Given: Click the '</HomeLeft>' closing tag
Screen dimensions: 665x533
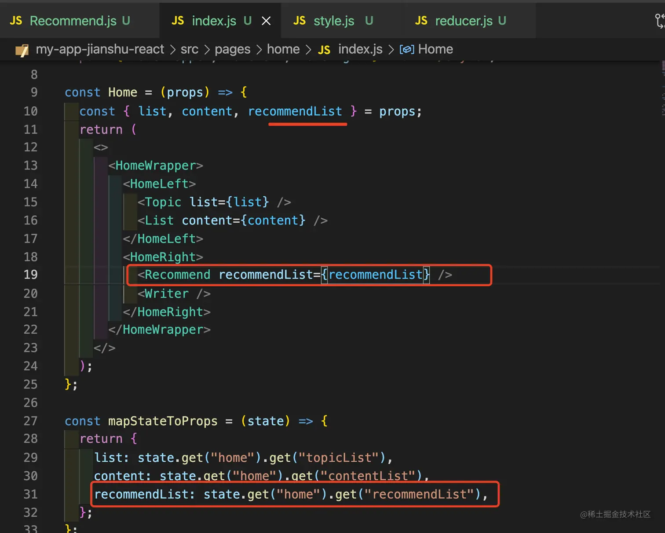Looking at the screenshot, I should [x=163, y=239].
